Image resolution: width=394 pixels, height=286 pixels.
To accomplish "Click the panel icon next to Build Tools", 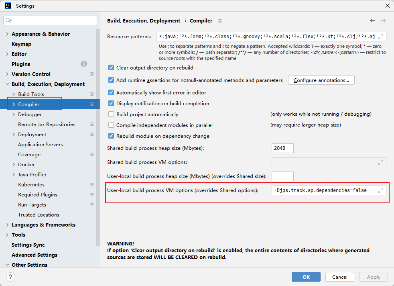I will click(x=91, y=94).
